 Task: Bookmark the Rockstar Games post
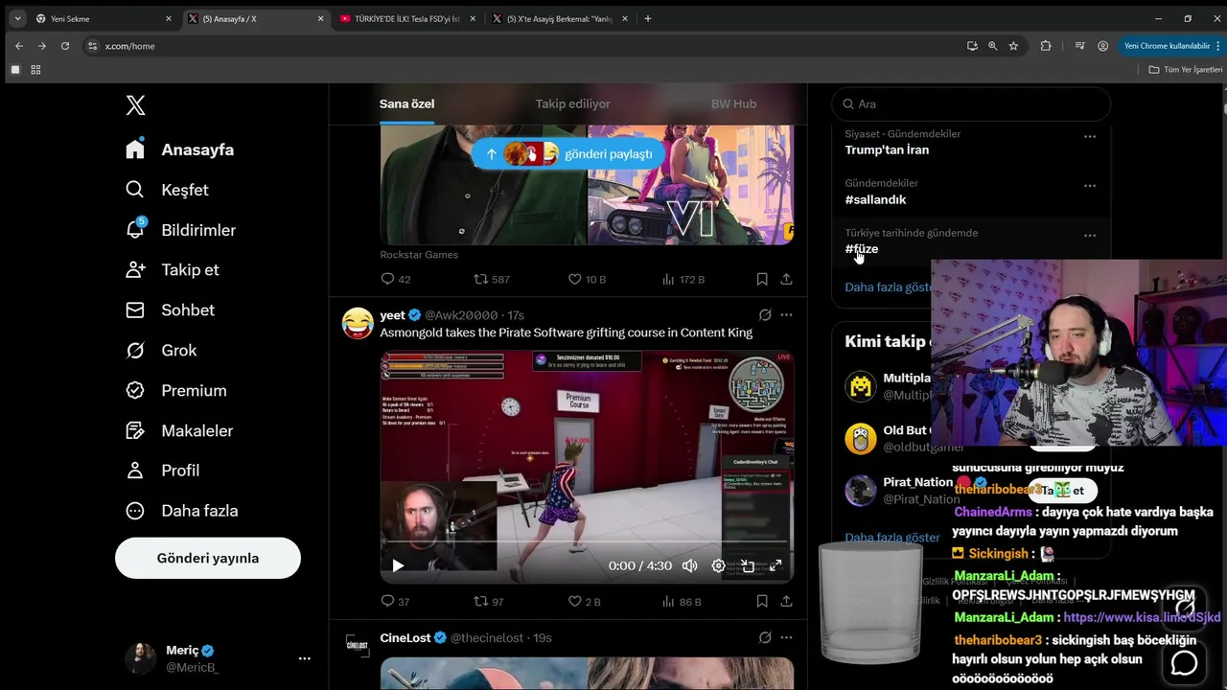click(762, 279)
